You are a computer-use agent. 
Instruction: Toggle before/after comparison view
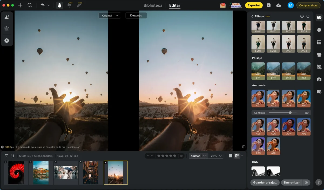(x=237, y=156)
